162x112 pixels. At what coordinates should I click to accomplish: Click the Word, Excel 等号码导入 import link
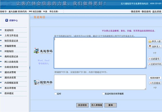tap(43, 62)
